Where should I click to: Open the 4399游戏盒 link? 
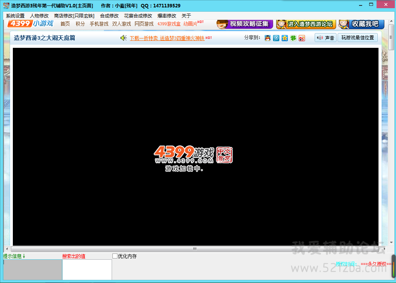click(169, 24)
